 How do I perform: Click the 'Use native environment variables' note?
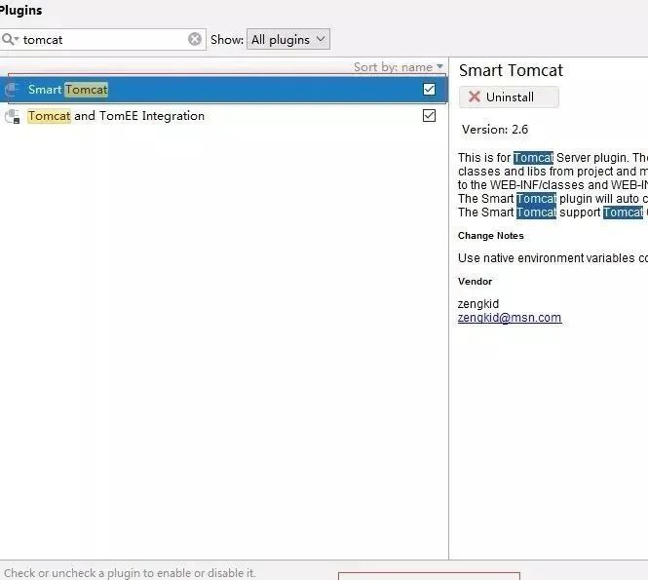[553, 258]
